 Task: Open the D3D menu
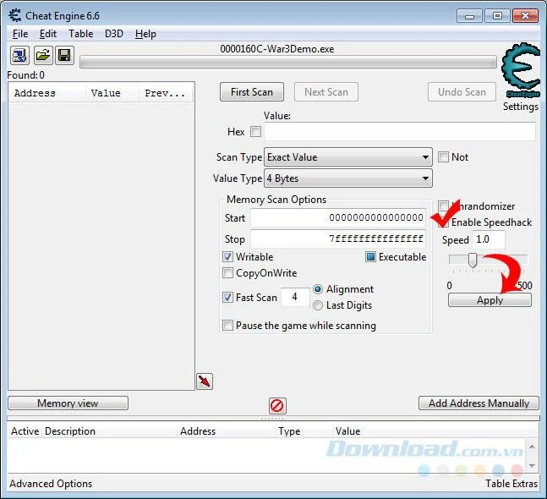(x=114, y=34)
